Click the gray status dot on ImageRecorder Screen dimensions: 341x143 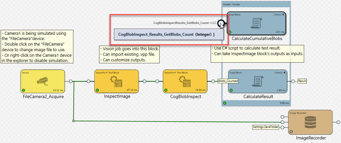pyautogui.click(x=291, y=131)
